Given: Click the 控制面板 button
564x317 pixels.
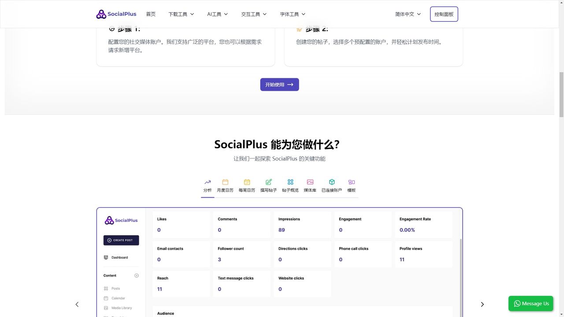Looking at the screenshot, I should tap(444, 14).
